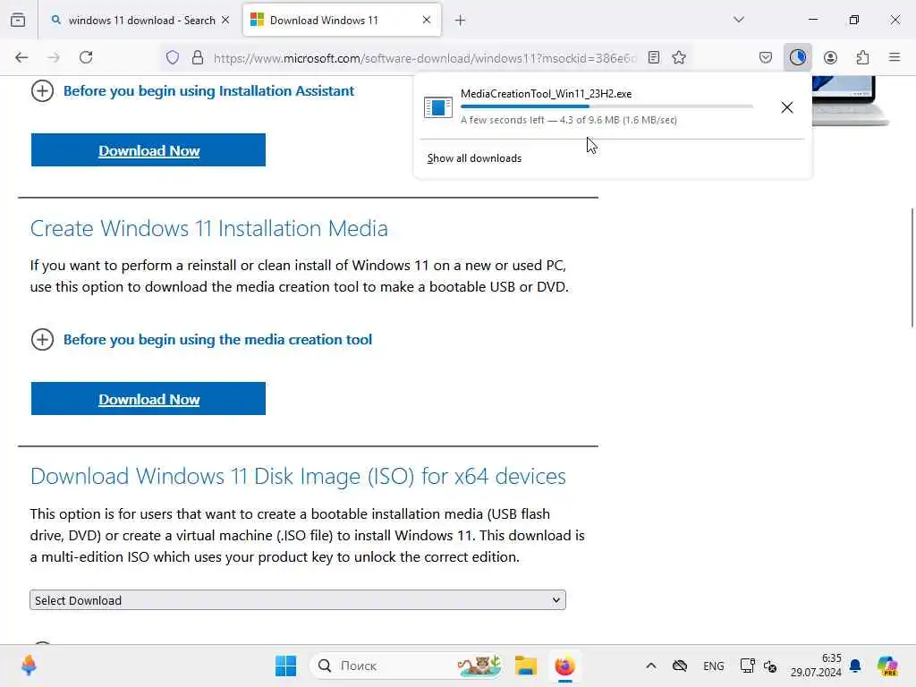This screenshot has height=687, width=916.
Task: Cancel the MediaCreationTool download
Action: (787, 107)
